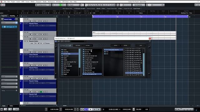Click the Spaces II Main Menu button

coord(78,45)
